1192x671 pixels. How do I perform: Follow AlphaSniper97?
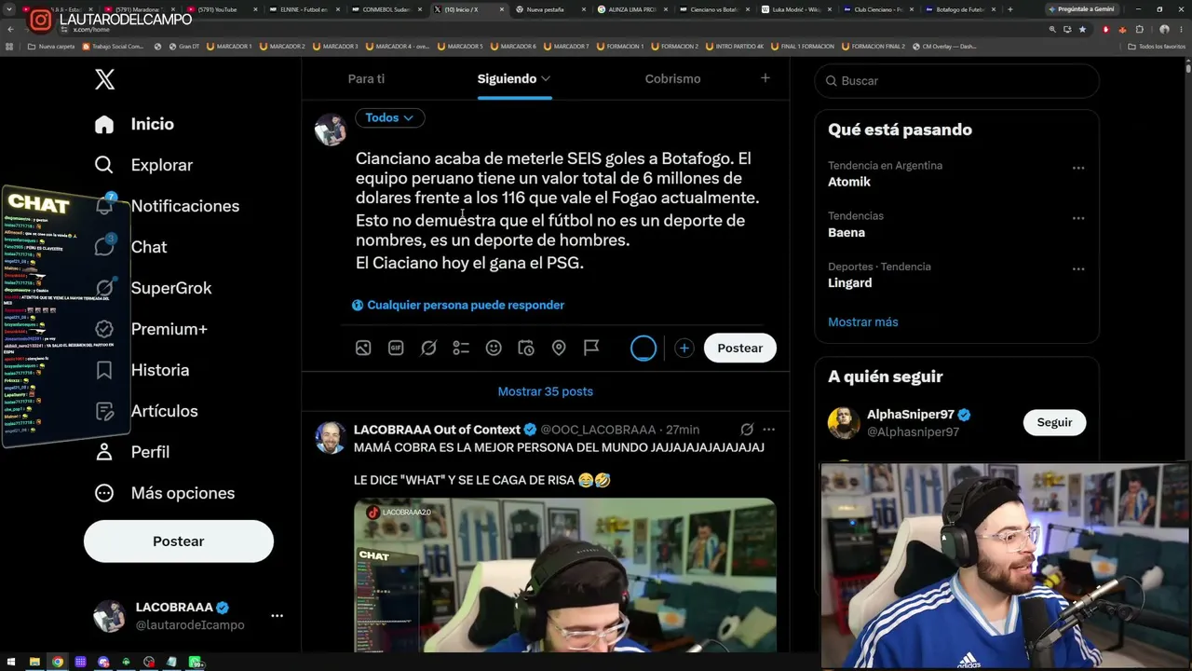pos(1054,422)
